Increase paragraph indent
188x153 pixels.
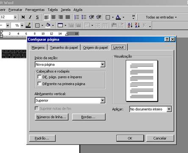pos(99,17)
